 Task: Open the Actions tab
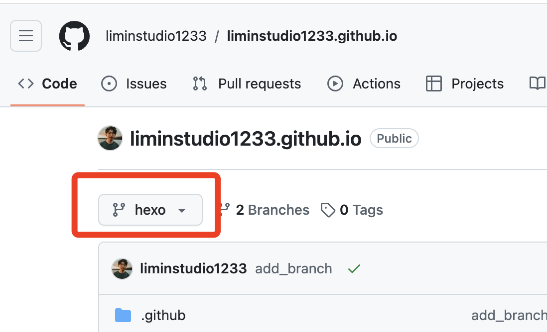[x=364, y=84]
